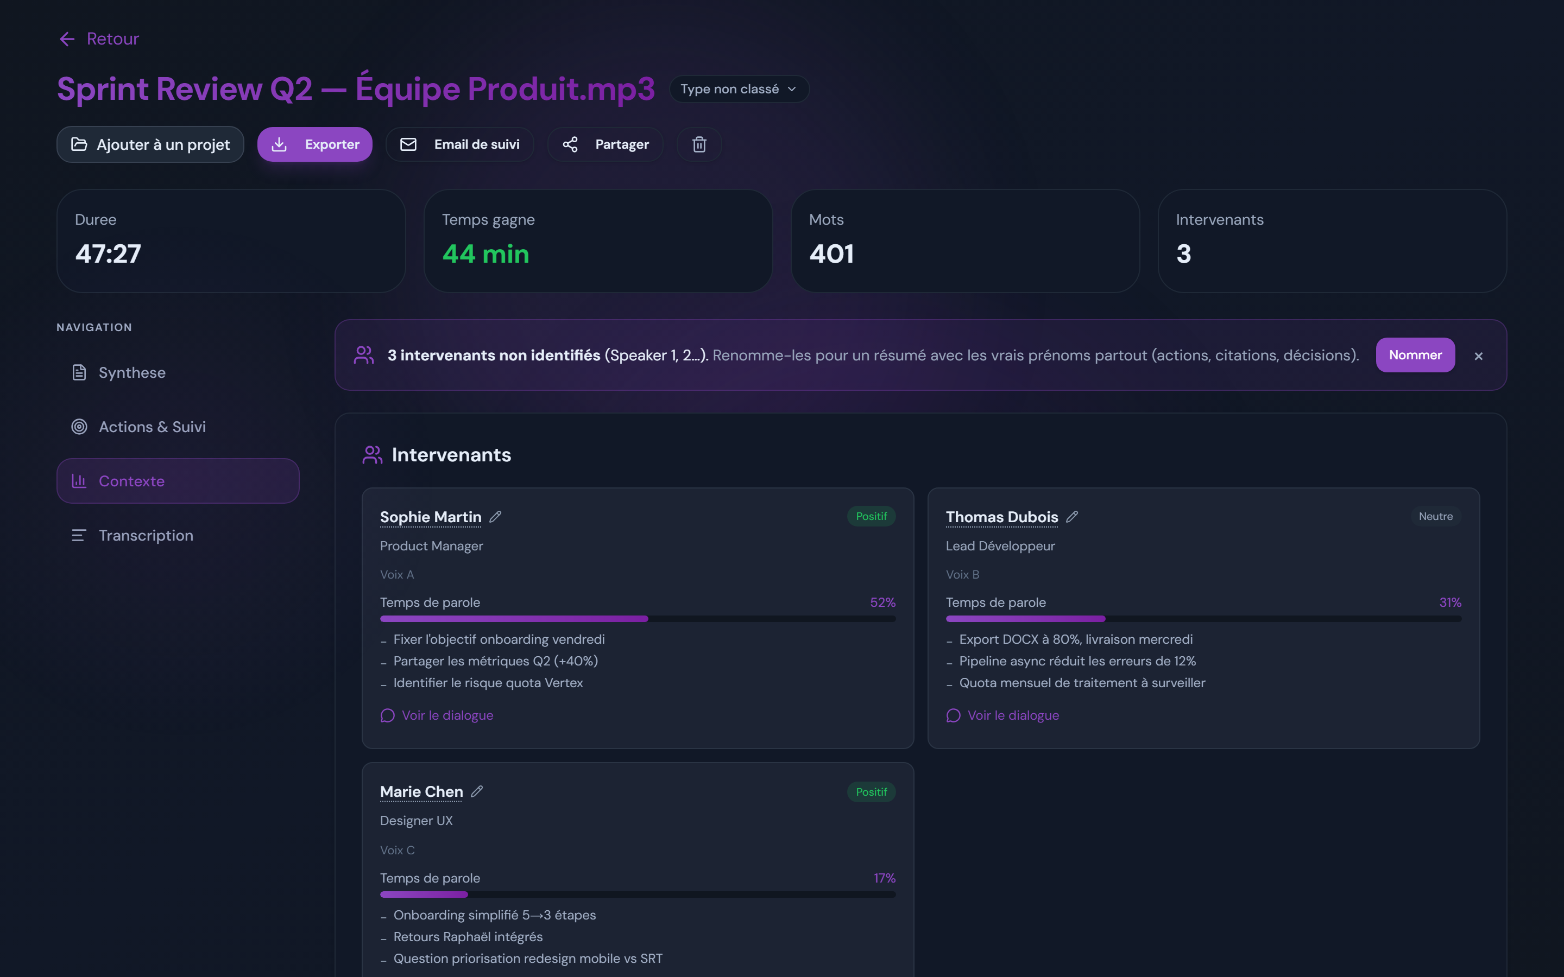Click the Marie Chen name
The height and width of the screenshot is (977, 1564).
(x=421, y=791)
